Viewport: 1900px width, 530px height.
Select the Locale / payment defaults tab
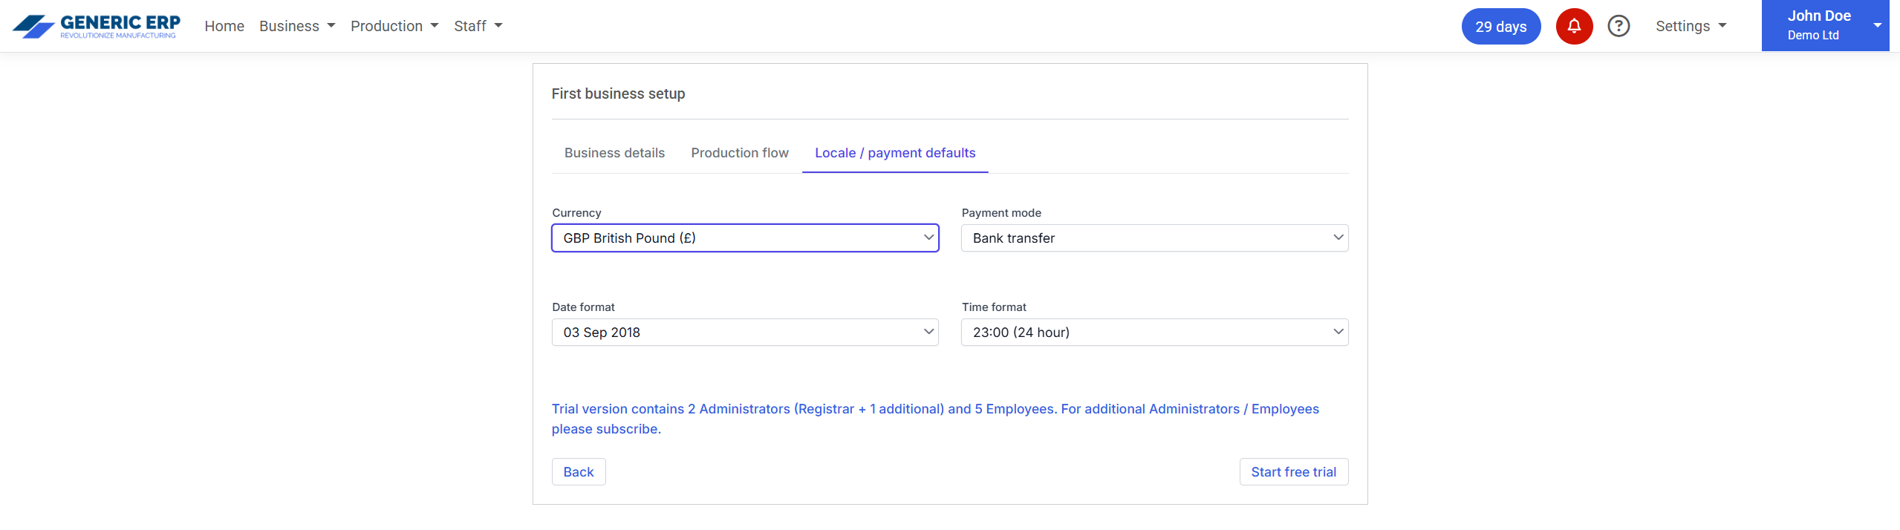point(895,153)
